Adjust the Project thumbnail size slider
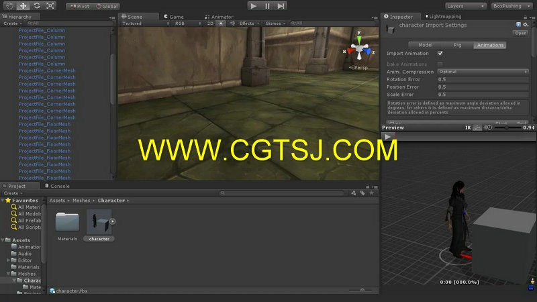 [361, 291]
